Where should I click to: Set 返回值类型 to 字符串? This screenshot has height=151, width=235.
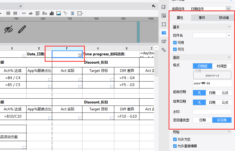[x=222, y=120]
